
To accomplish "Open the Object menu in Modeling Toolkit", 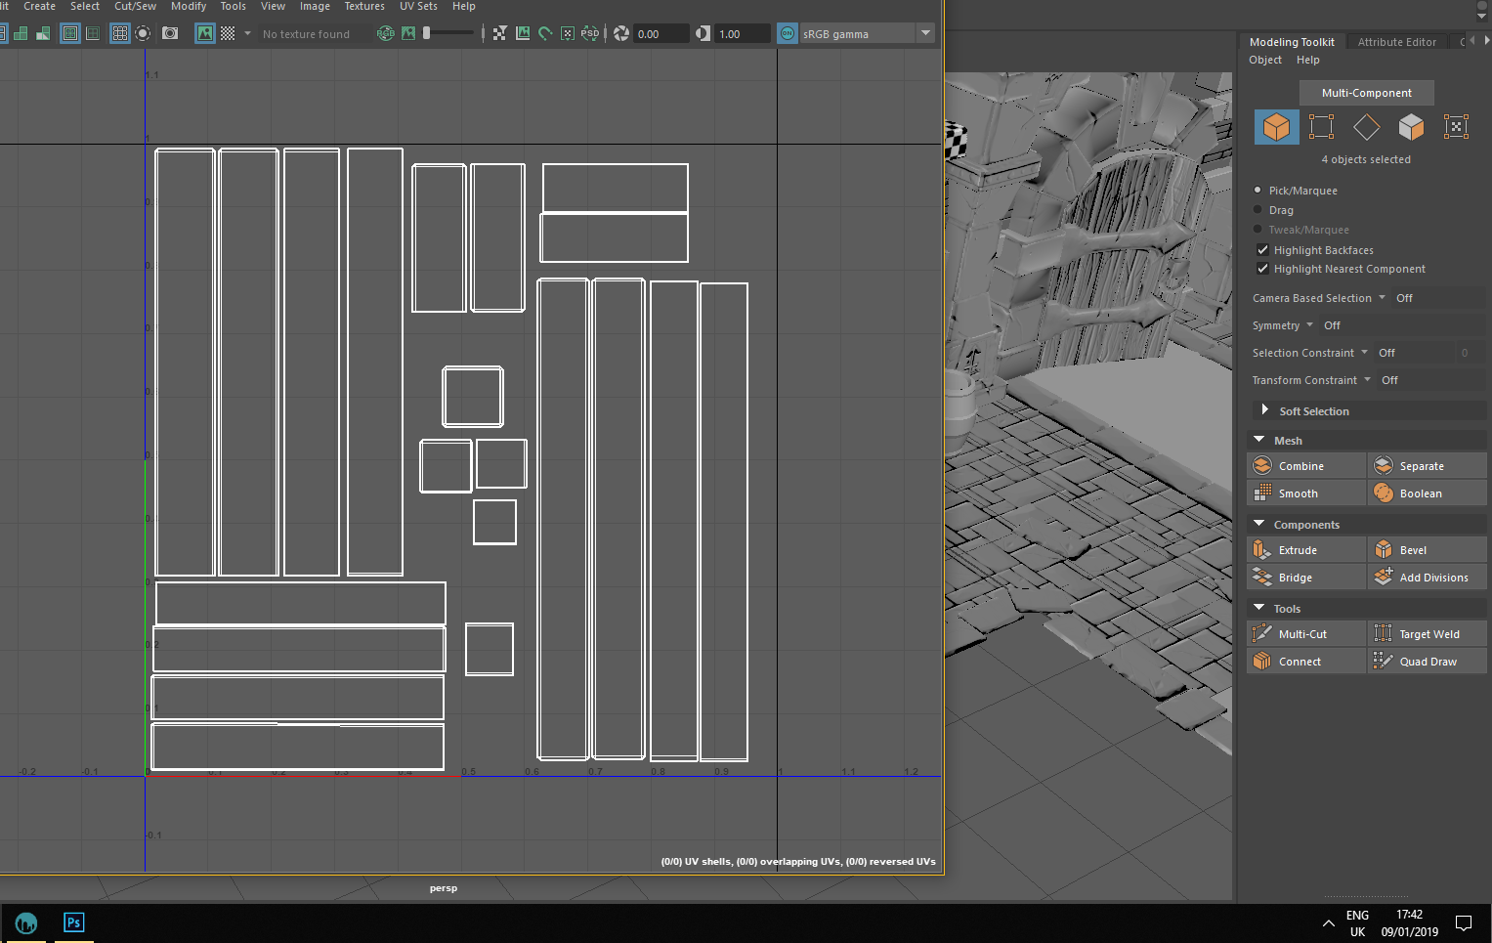I will point(1265,60).
